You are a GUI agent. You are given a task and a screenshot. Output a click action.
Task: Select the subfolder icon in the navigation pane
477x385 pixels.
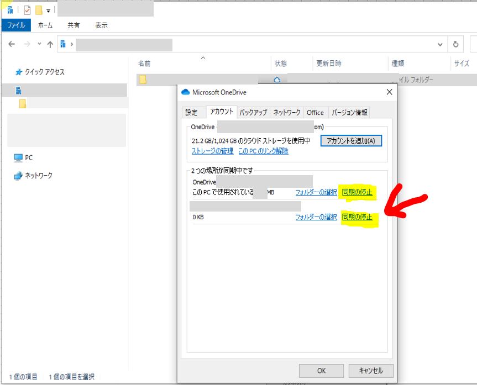23,103
